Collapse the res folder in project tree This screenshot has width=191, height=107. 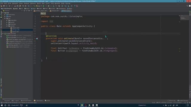[x=5, y=18]
